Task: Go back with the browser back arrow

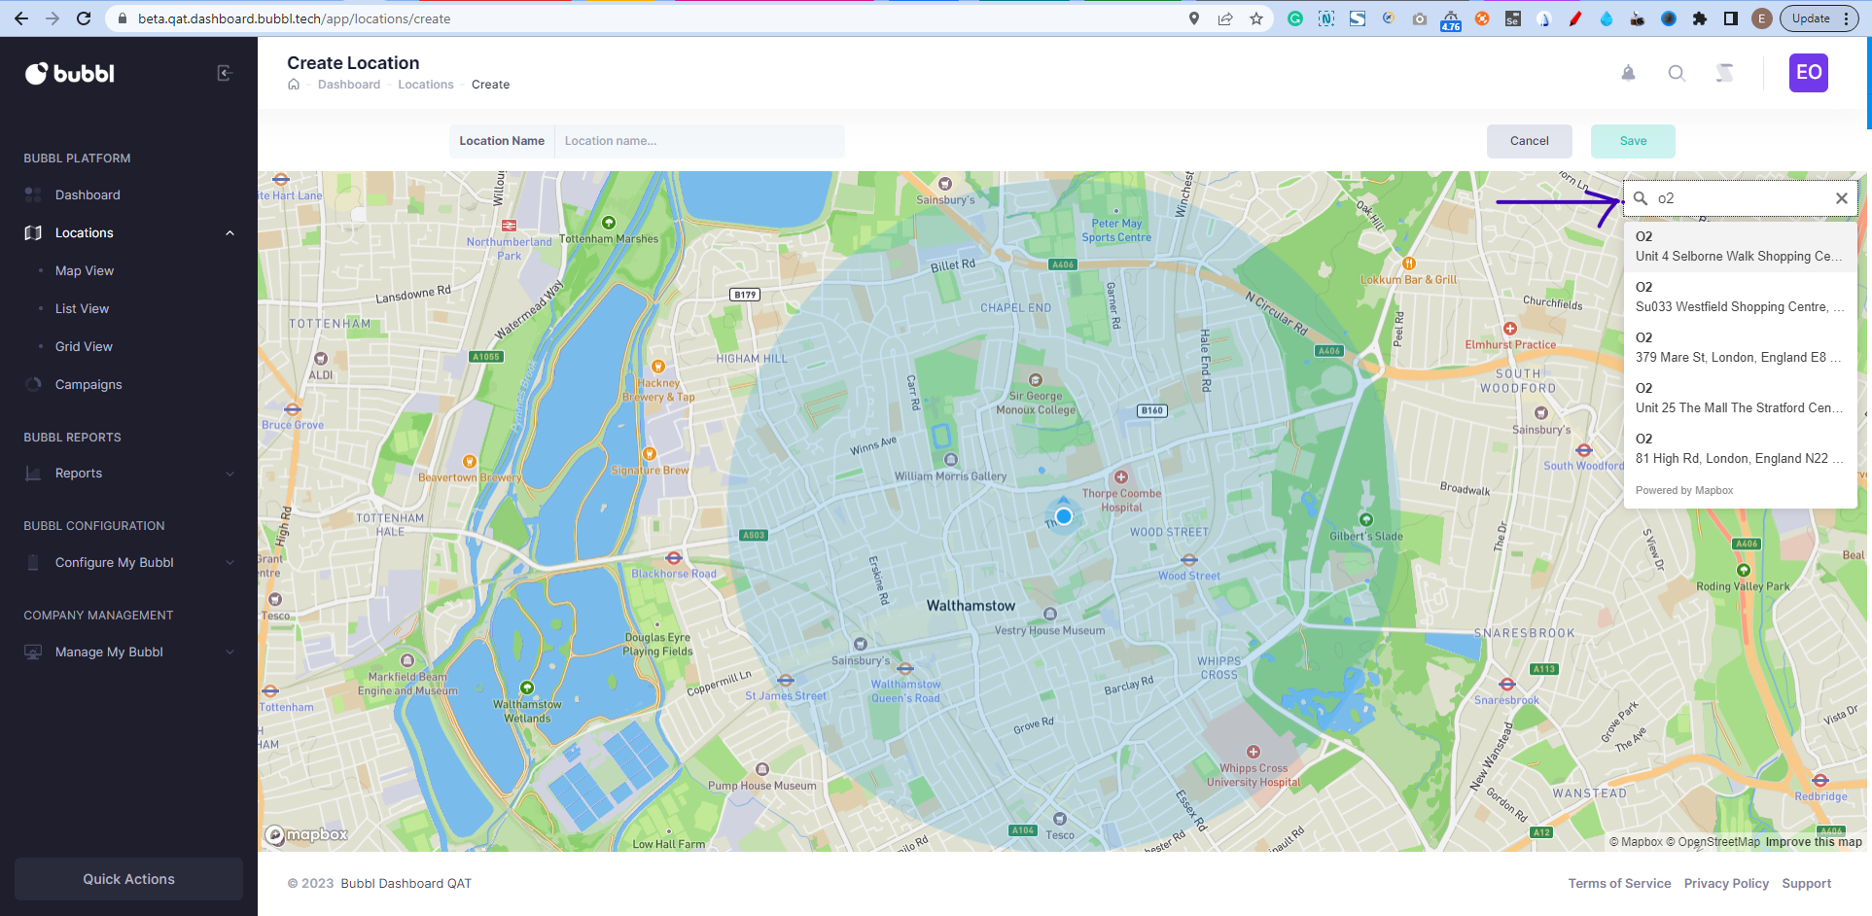Action: click(x=21, y=18)
